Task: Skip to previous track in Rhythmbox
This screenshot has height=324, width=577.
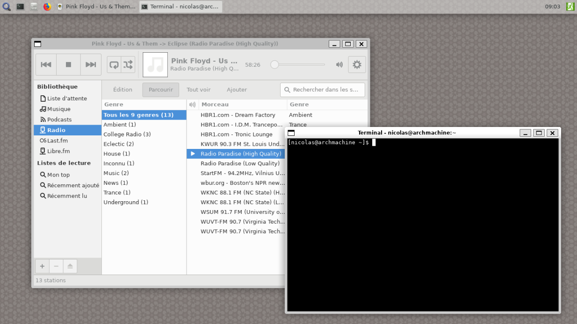Action: point(46,65)
